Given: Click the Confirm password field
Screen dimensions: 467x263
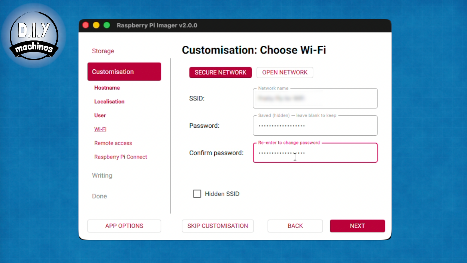Looking at the screenshot, I should click(x=315, y=153).
